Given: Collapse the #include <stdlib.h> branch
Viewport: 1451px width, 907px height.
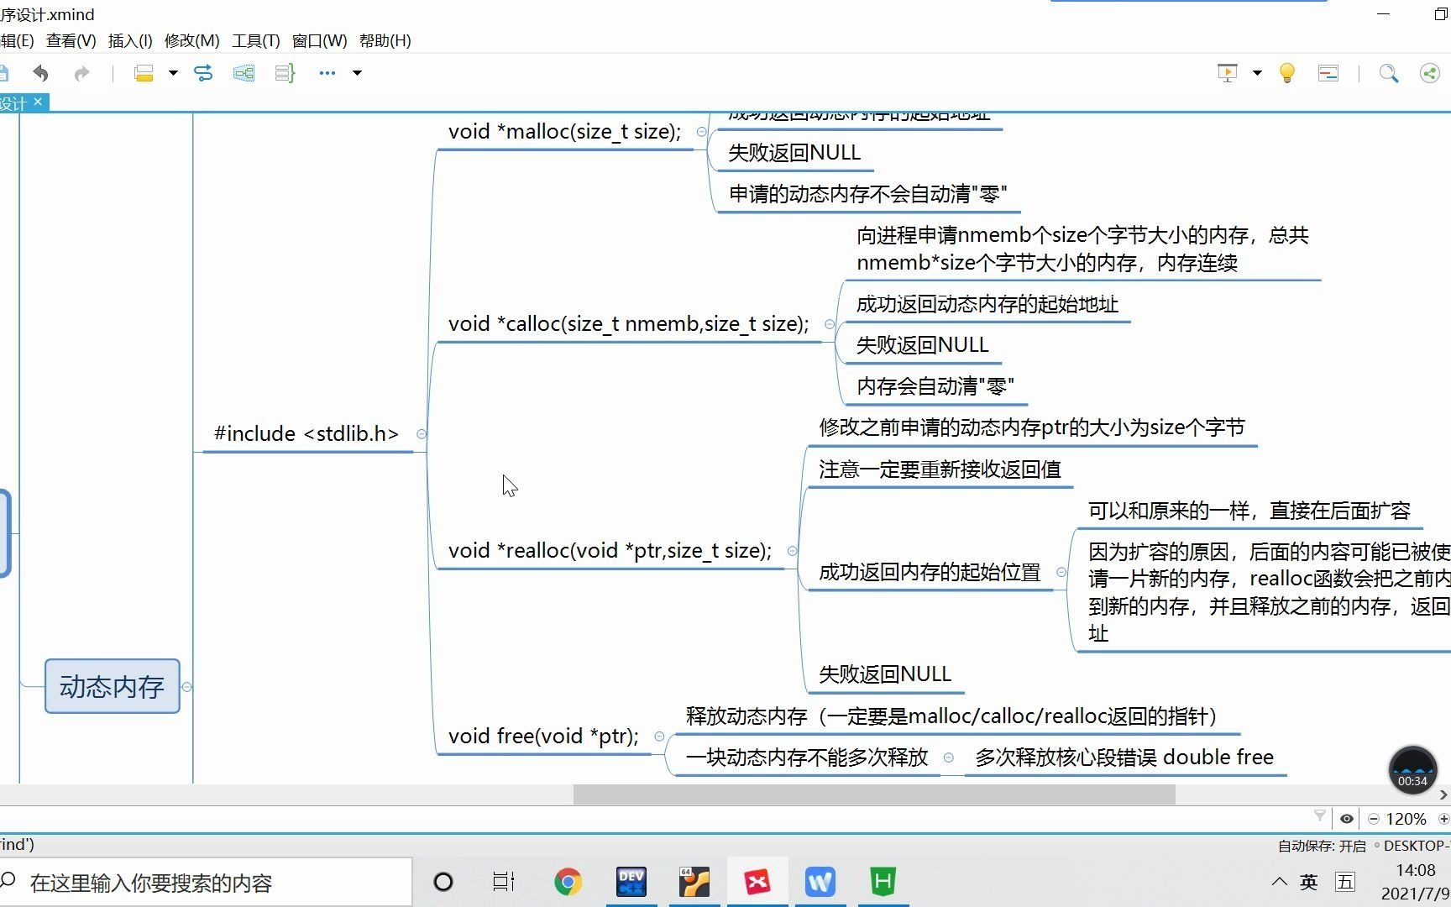Looking at the screenshot, I should click(x=422, y=434).
